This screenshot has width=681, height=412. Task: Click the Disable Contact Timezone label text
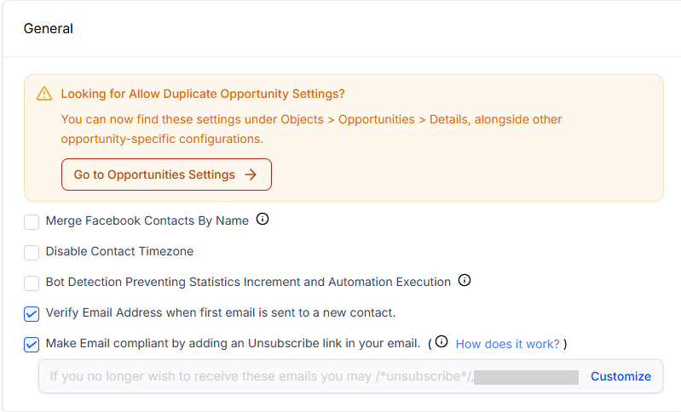119,251
